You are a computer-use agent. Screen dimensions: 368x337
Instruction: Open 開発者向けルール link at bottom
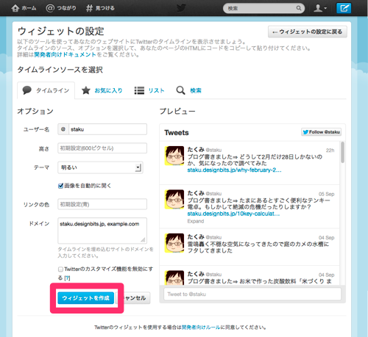pyautogui.click(x=201, y=327)
